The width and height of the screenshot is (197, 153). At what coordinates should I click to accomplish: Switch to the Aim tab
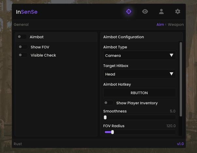[160, 25]
